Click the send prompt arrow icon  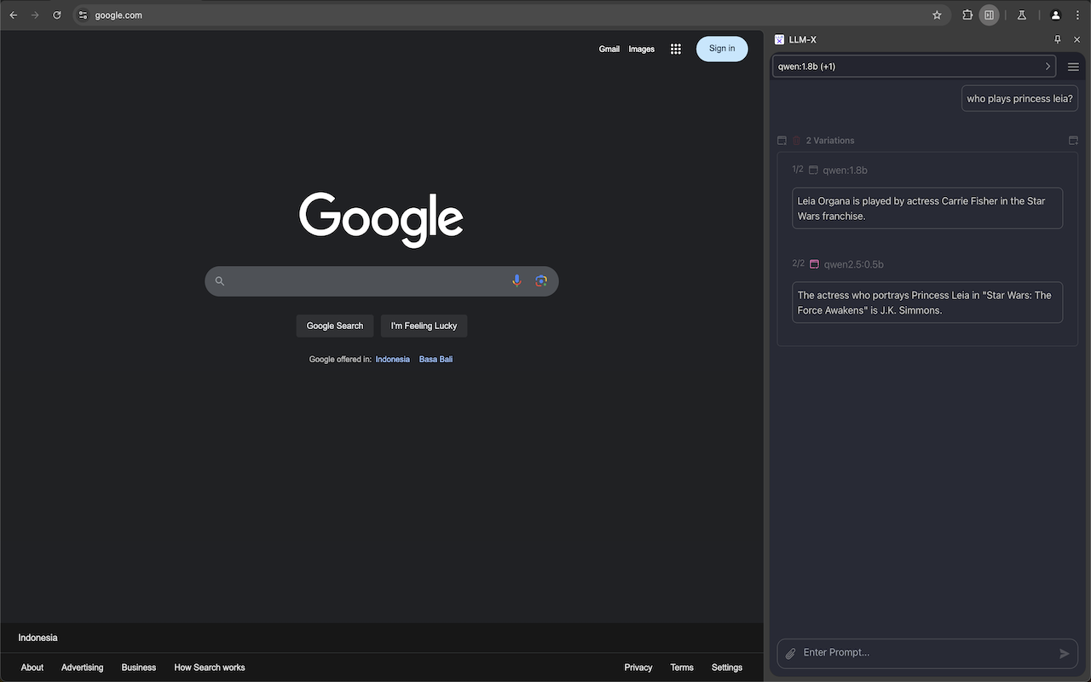point(1064,653)
